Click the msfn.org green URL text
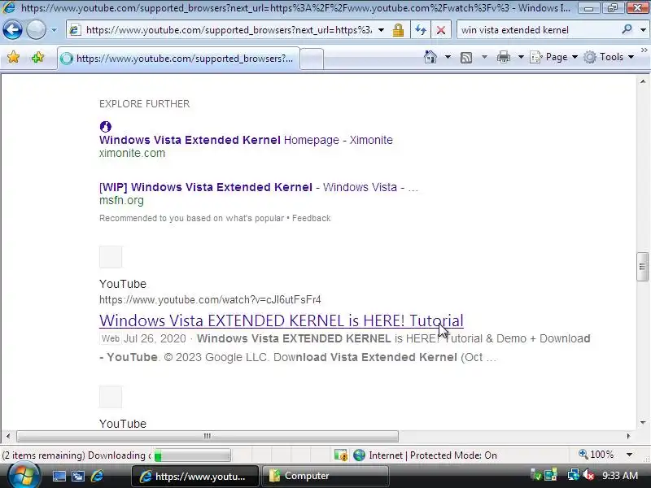Screen dimensions: 651x488 click(x=121, y=200)
